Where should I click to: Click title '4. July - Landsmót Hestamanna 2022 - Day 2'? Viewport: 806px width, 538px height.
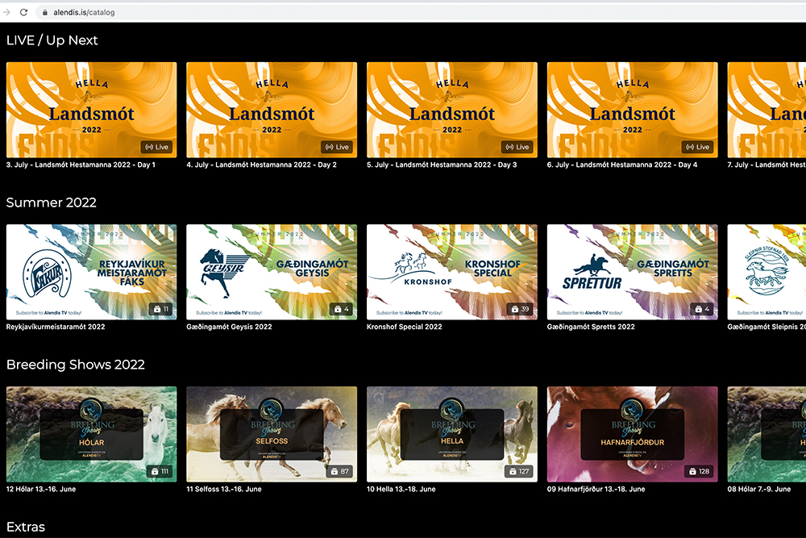point(262,165)
